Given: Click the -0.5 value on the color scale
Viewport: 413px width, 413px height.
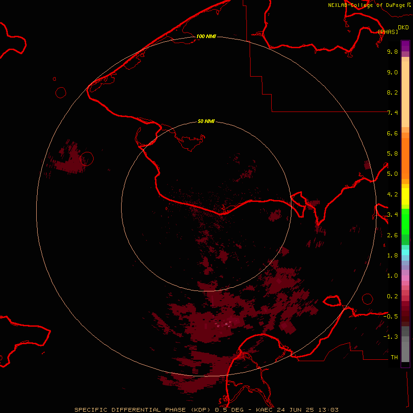Looking at the screenshot, I should point(391,317).
